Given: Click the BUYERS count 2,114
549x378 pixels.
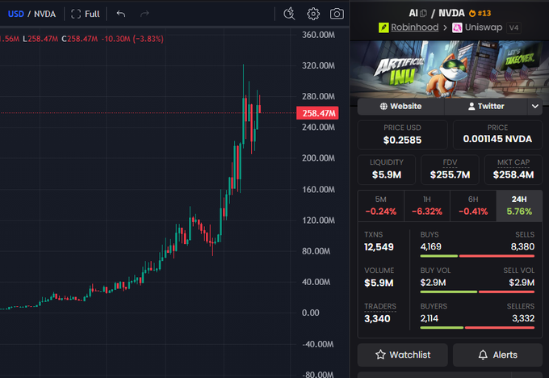Looking at the screenshot, I should tap(430, 318).
